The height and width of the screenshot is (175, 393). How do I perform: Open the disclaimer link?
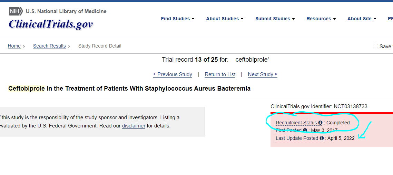134,126
